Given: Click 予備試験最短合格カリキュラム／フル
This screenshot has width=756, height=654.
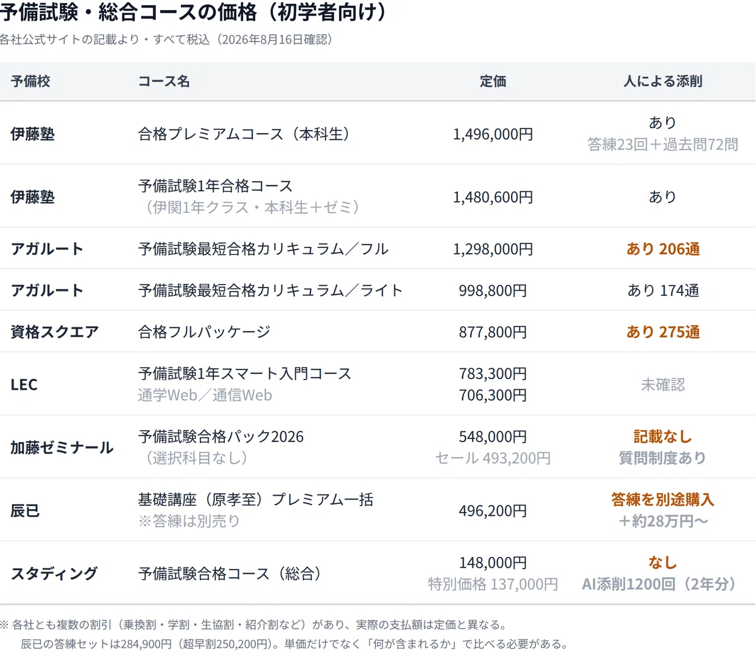Looking at the screenshot, I should tap(263, 249).
